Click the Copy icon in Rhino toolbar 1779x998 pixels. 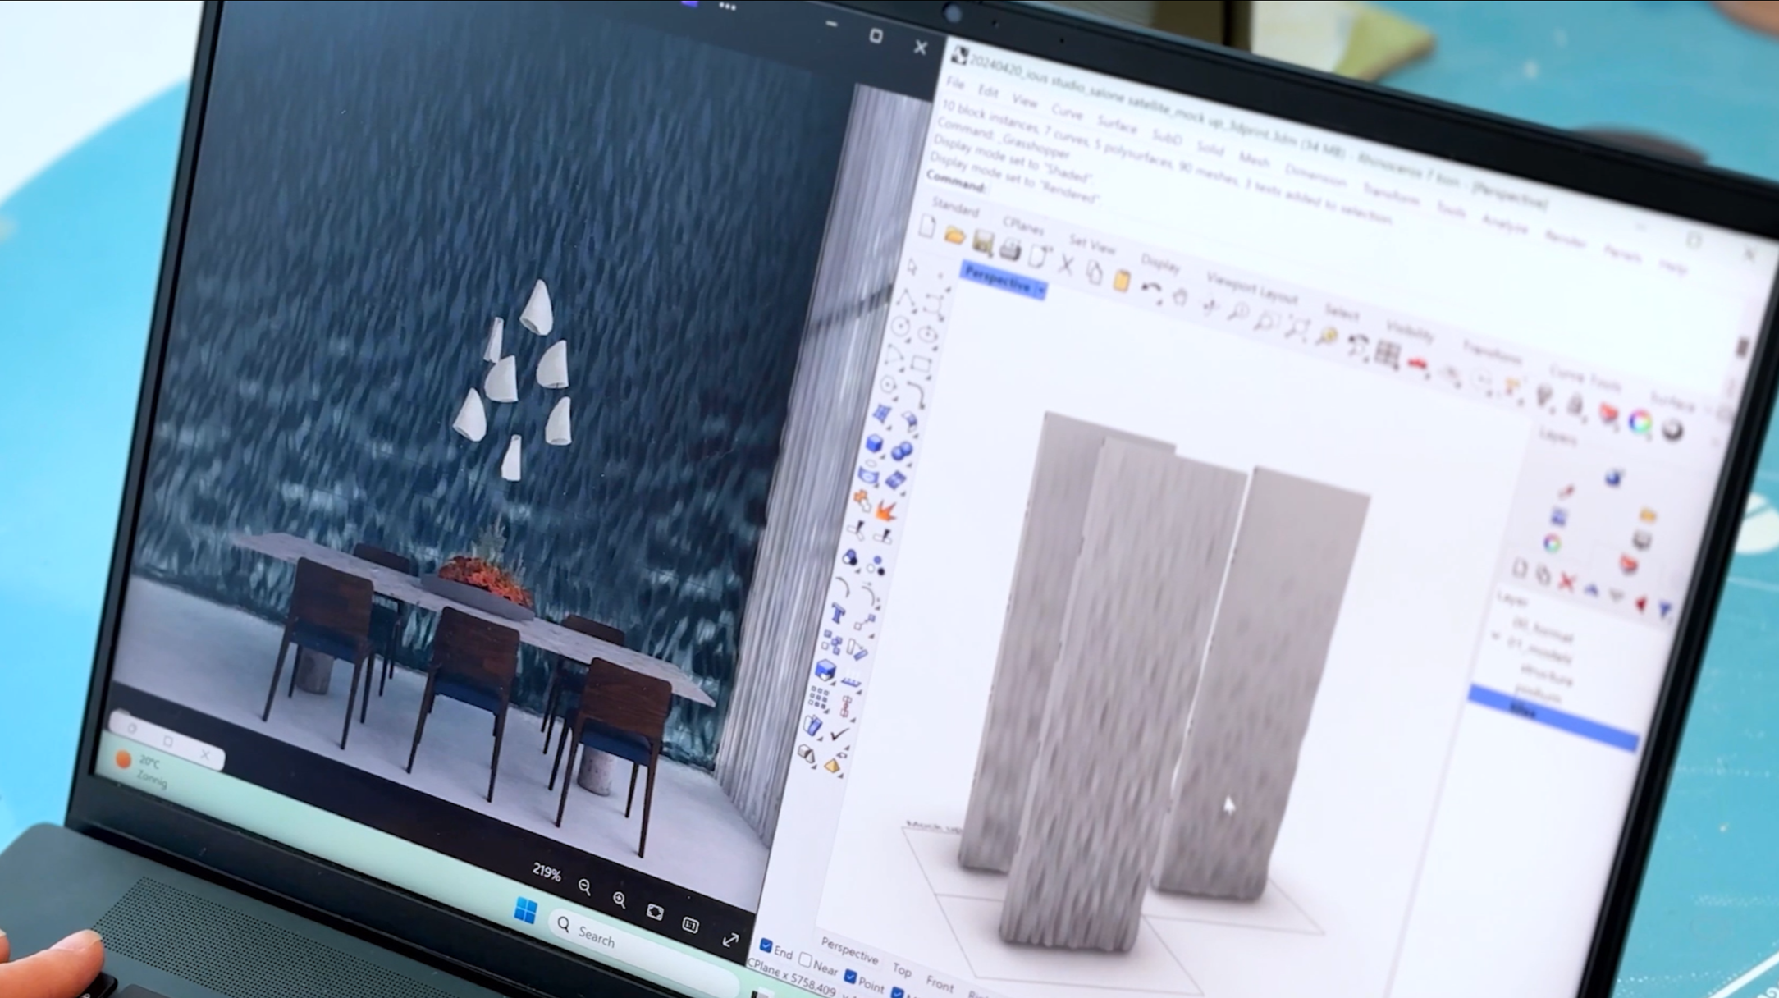click(1094, 272)
